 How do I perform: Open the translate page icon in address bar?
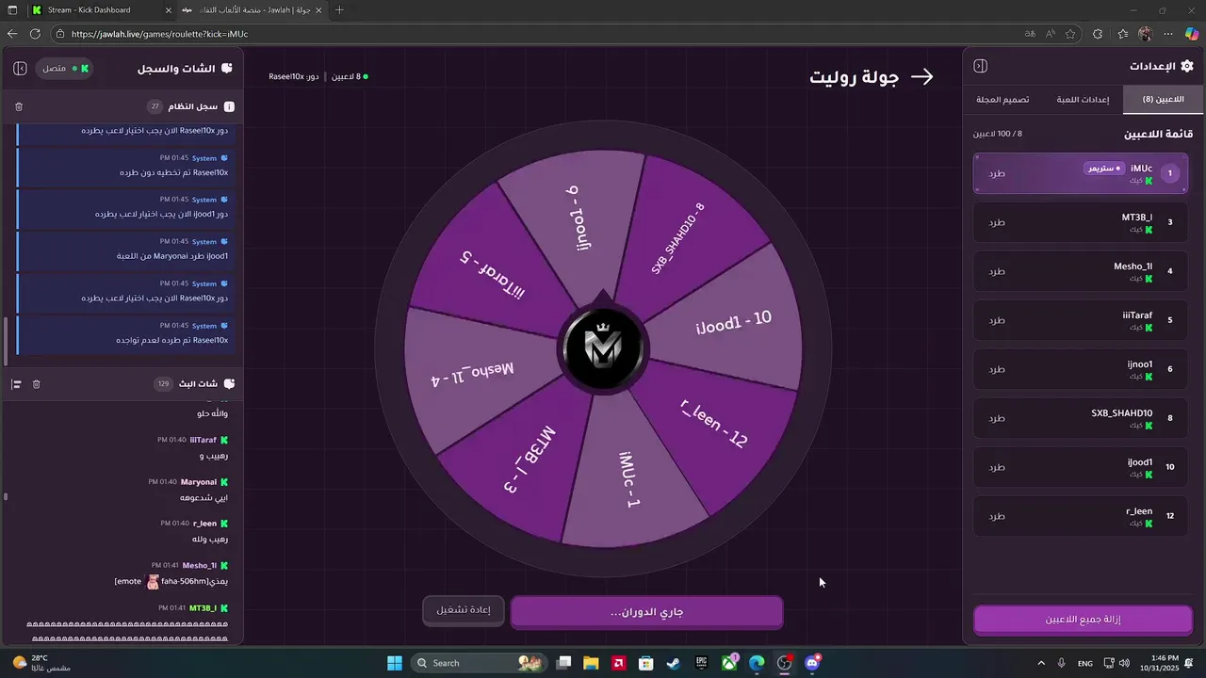click(1030, 34)
